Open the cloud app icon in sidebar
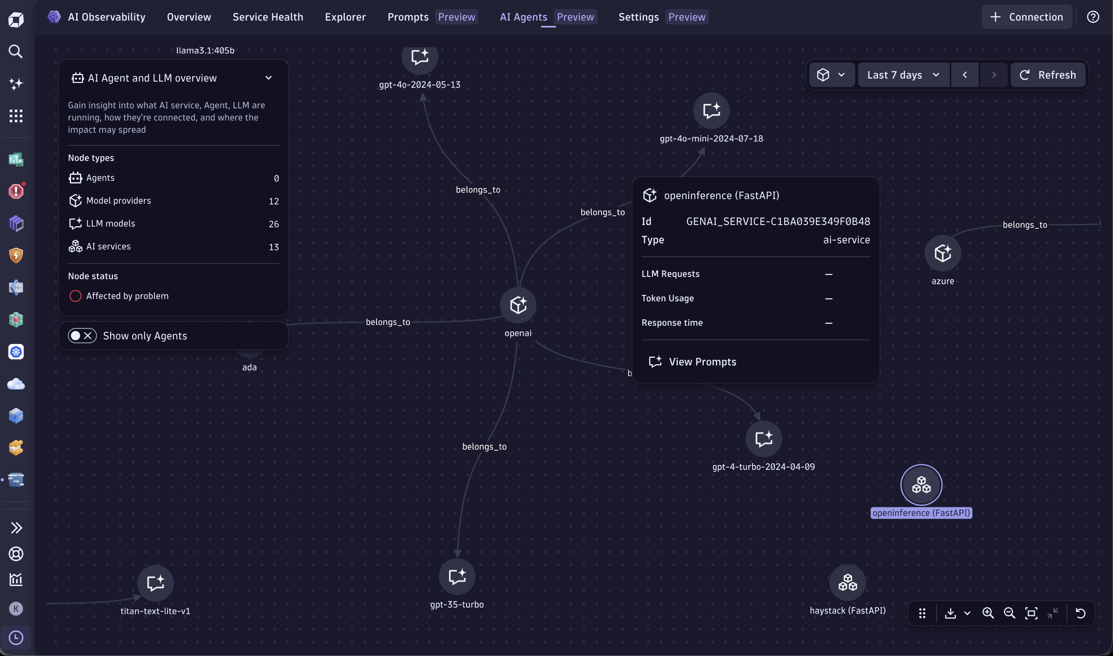The width and height of the screenshot is (1113, 656). click(x=16, y=384)
